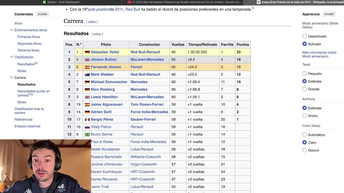Select Ancho width option
344x193 pixels.
(304, 116)
